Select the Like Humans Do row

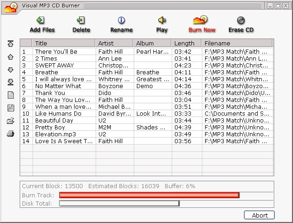pos(146,113)
